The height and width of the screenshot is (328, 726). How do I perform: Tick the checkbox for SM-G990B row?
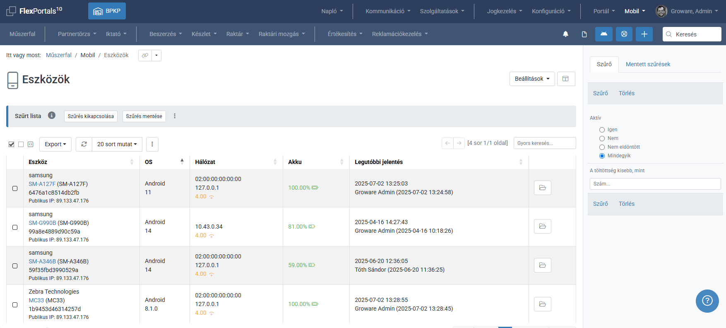coord(15,227)
